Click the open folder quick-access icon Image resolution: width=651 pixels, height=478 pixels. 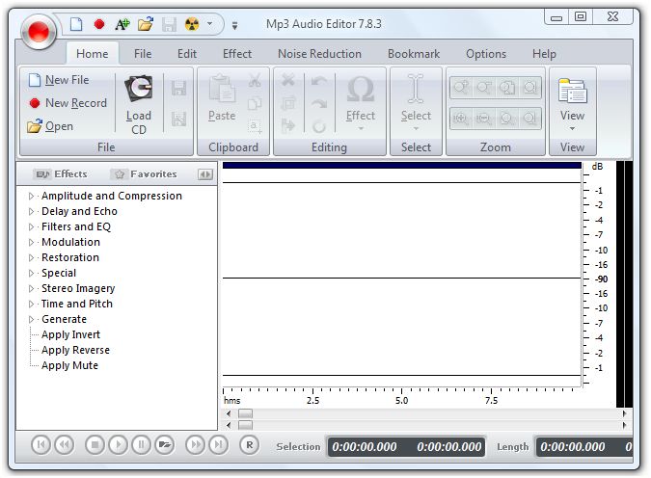coord(146,24)
